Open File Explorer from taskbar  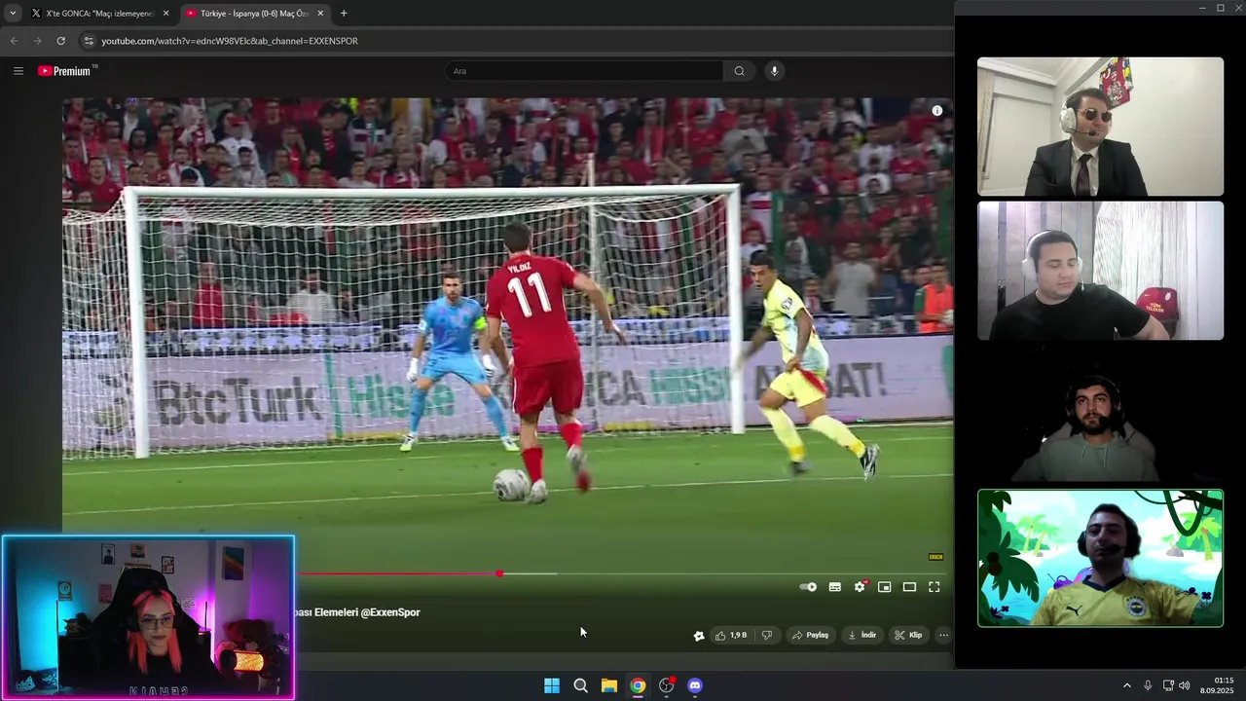[x=608, y=685]
